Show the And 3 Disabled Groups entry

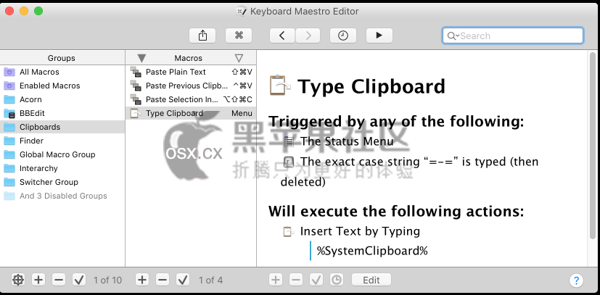[62, 196]
